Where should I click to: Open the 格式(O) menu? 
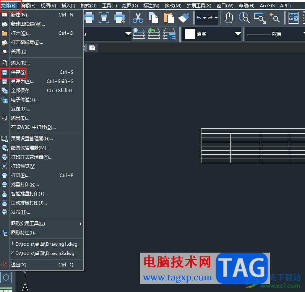coord(89,6)
